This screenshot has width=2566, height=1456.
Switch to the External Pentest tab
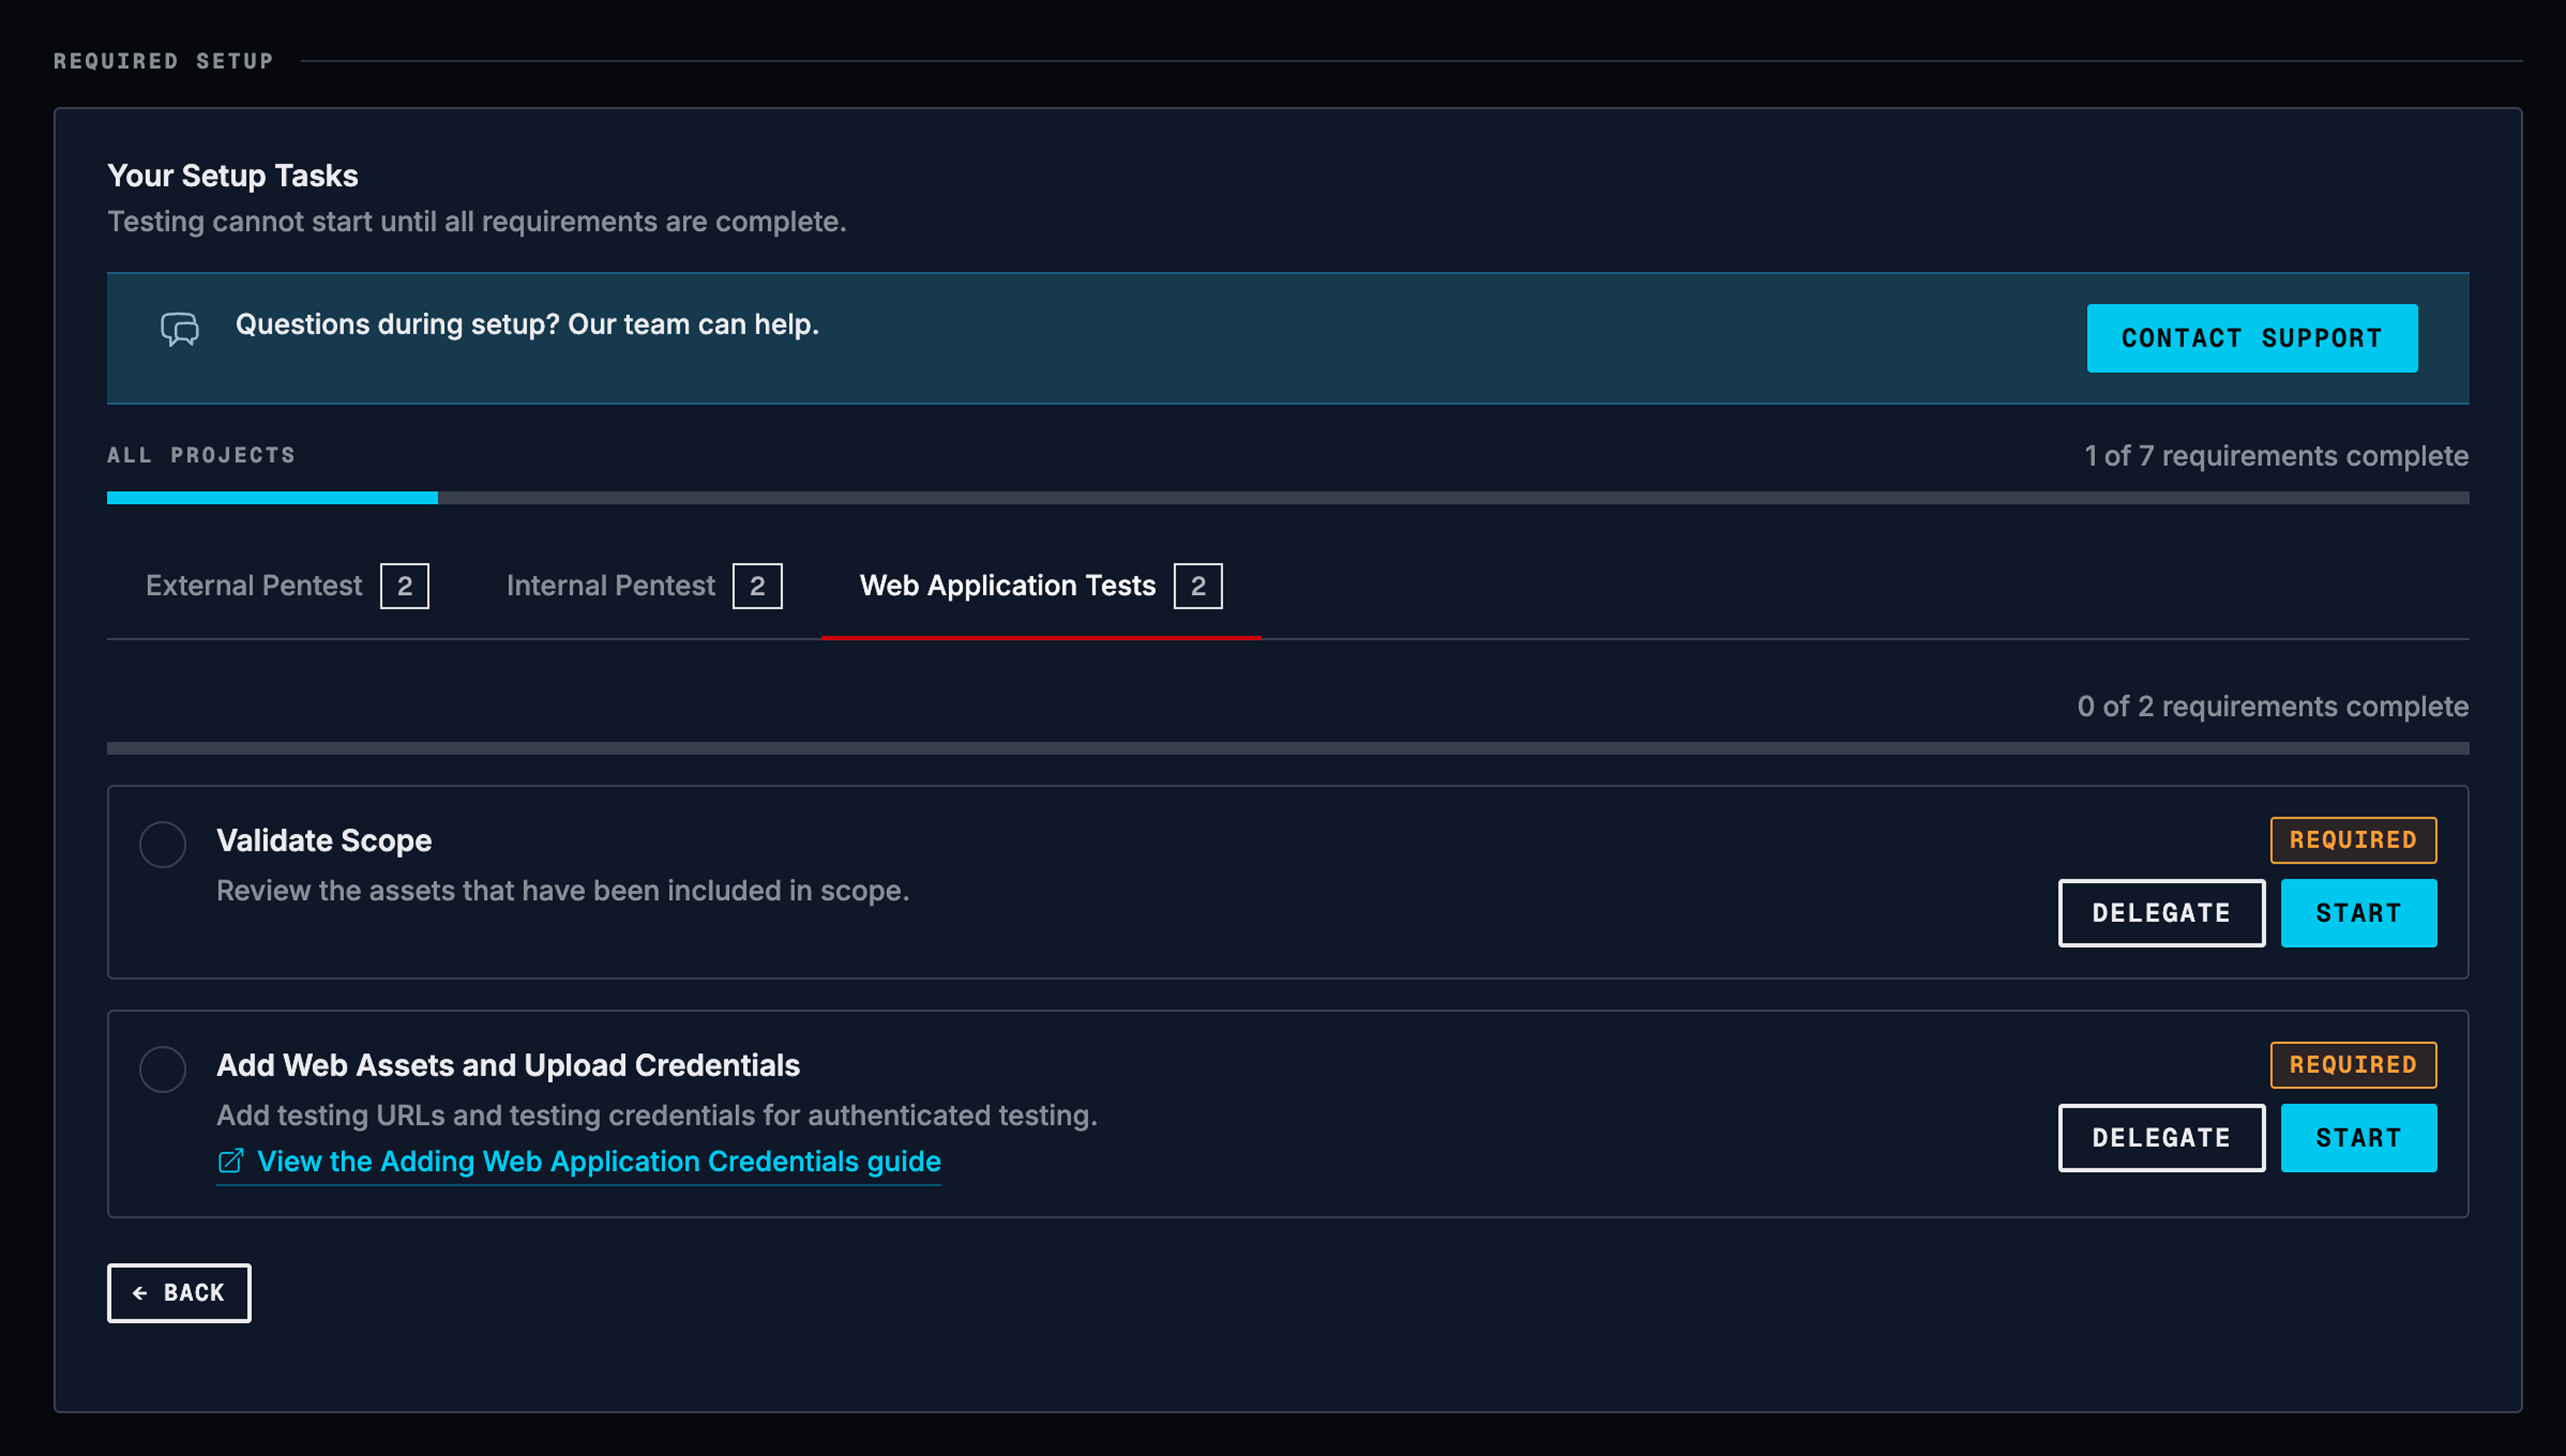pyautogui.click(x=287, y=586)
